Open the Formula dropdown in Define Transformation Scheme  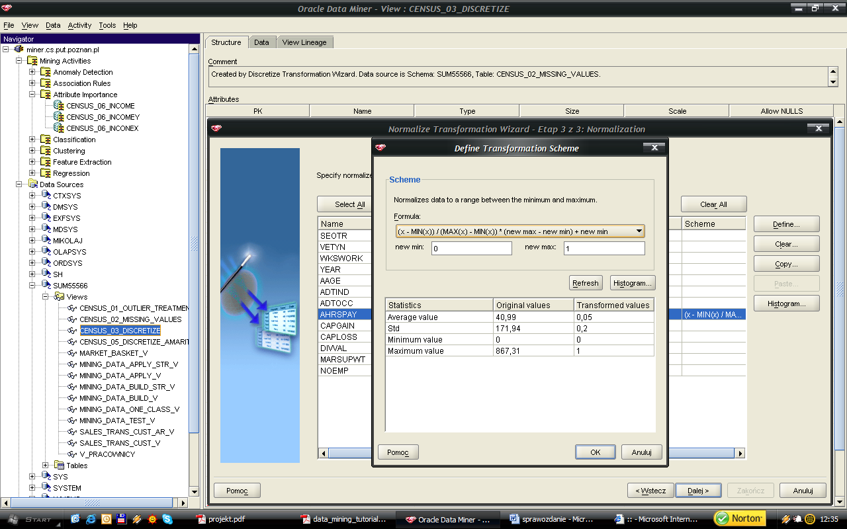639,231
